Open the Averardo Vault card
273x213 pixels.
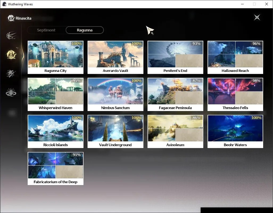tap(115, 57)
